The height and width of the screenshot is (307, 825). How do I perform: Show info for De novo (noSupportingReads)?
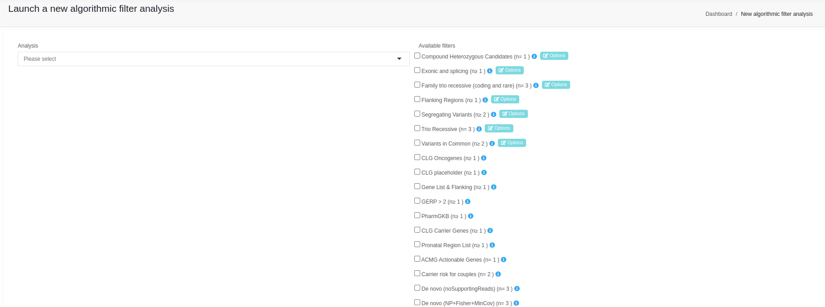click(x=517, y=289)
